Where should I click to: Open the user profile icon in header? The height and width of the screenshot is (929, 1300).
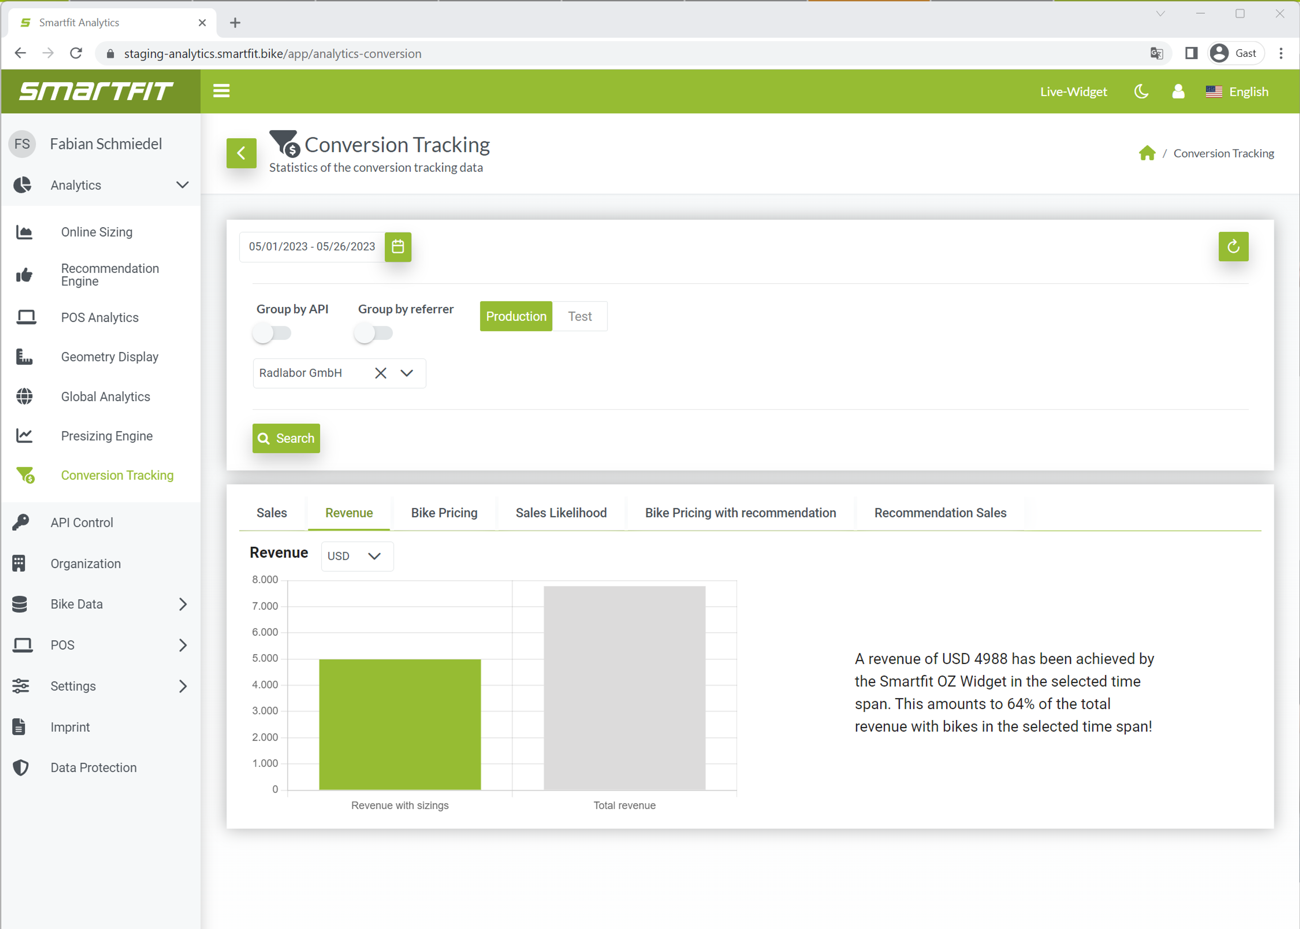tap(1178, 91)
